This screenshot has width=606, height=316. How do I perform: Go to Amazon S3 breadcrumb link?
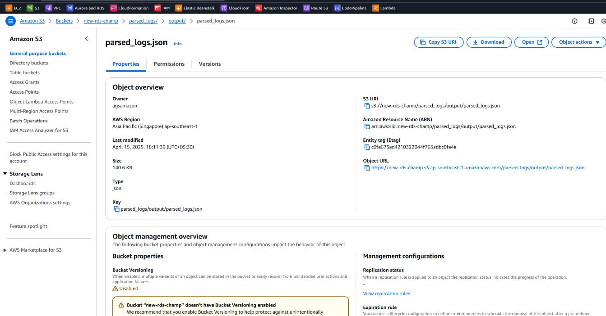tap(32, 21)
